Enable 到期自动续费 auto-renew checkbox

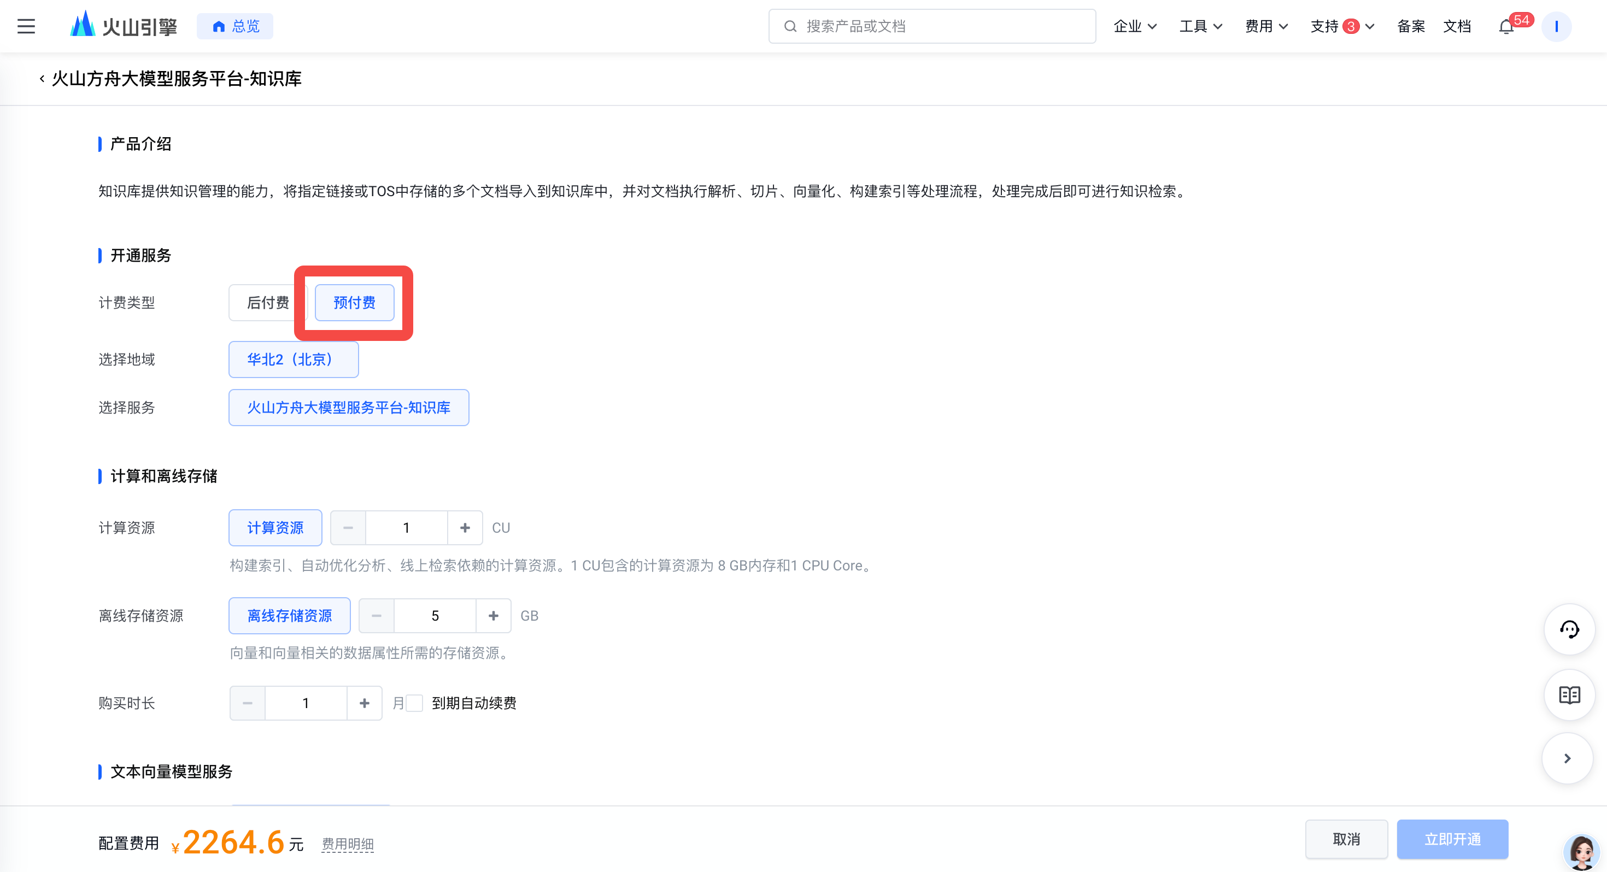(x=414, y=703)
